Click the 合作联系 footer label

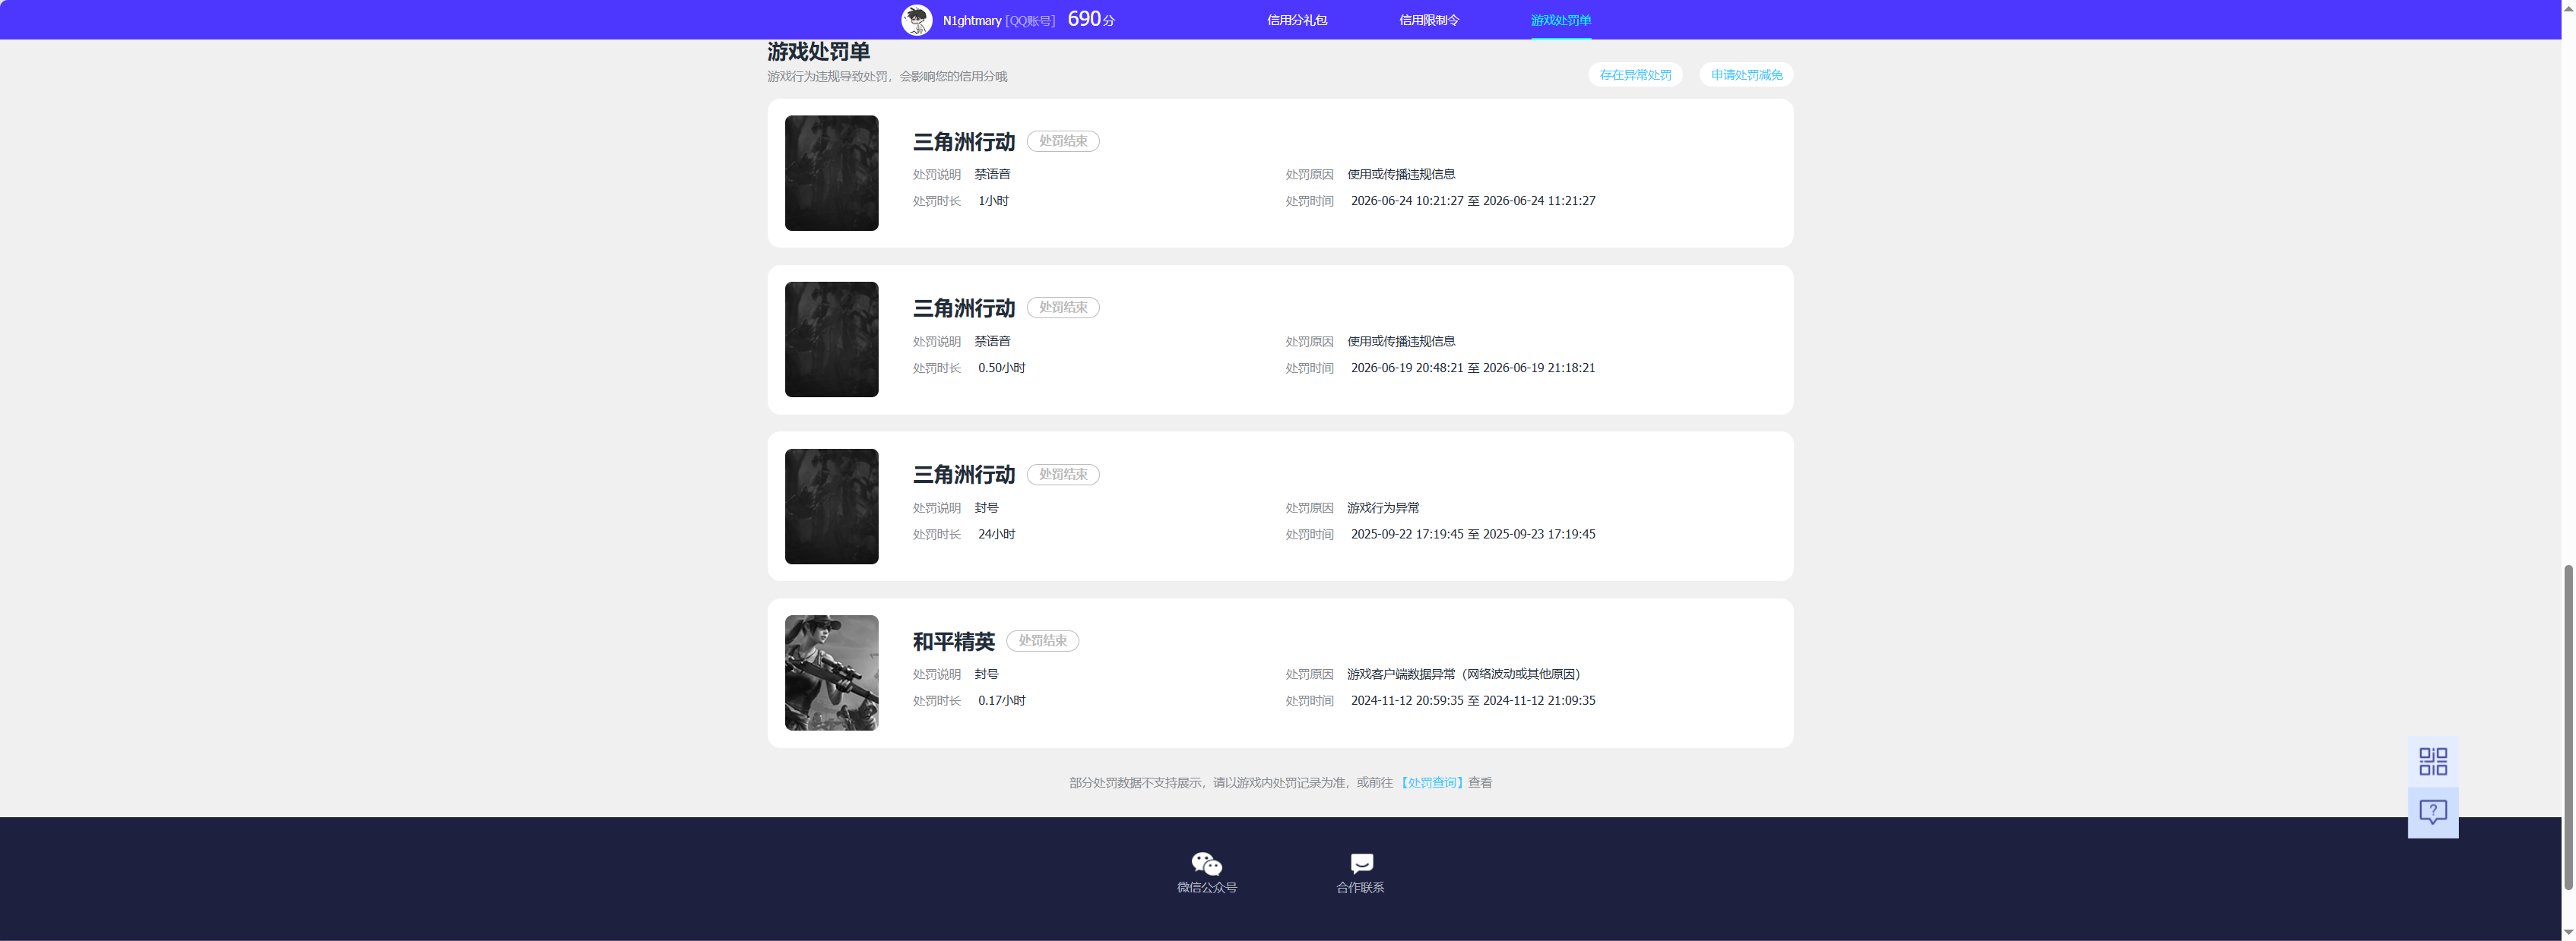click(1360, 887)
